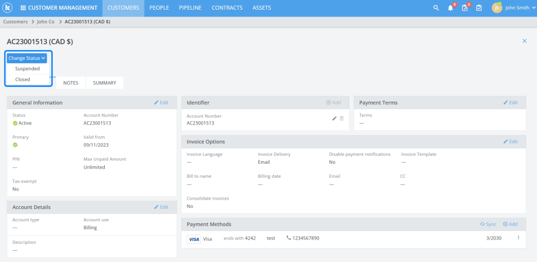Edit the account number identifier pencil icon
The width and height of the screenshot is (537, 262).
click(335, 118)
